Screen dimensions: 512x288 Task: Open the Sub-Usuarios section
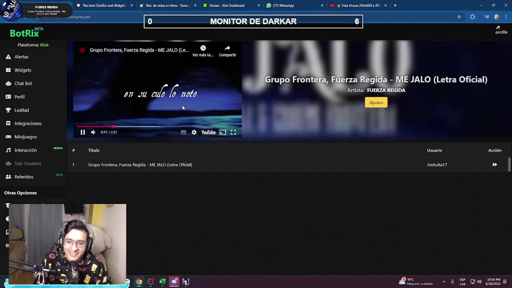(x=28, y=163)
